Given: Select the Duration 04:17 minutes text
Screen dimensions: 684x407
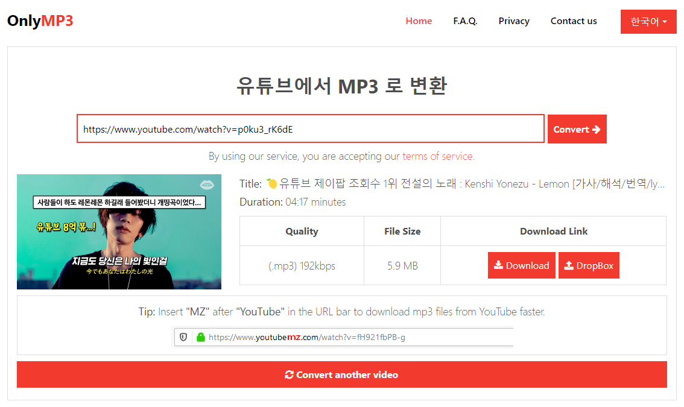Looking at the screenshot, I should [x=293, y=202].
